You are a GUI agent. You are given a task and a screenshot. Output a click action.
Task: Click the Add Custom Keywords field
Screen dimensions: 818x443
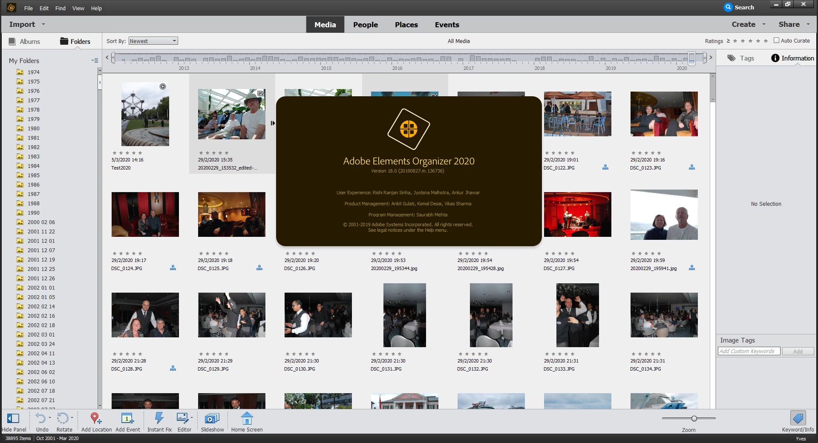(749, 351)
